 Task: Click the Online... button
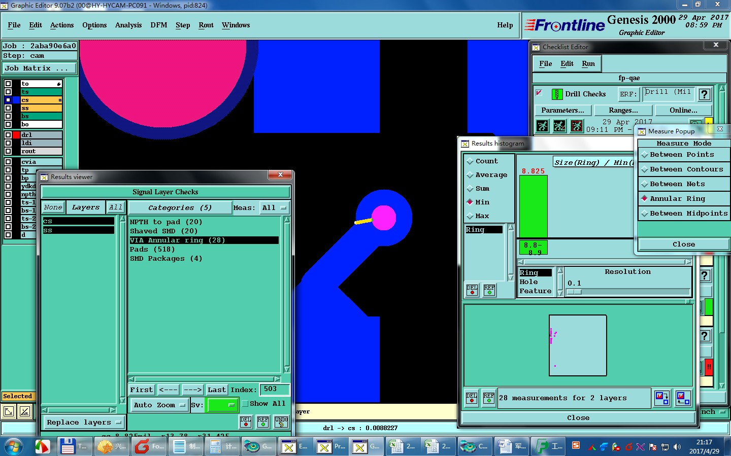pos(683,110)
